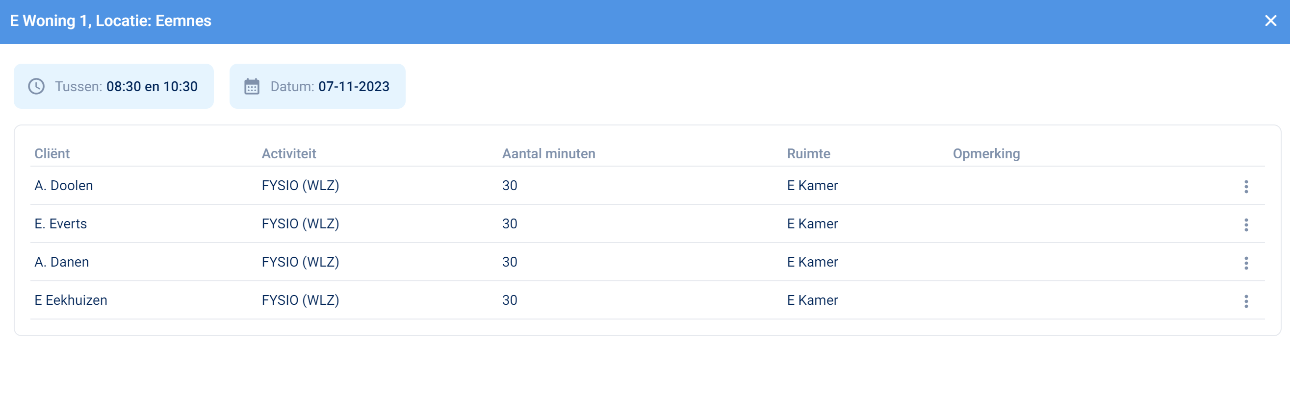This screenshot has width=1290, height=394.
Task: Select the time range 08:30 en 10:30
Action: tap(152, 86)
